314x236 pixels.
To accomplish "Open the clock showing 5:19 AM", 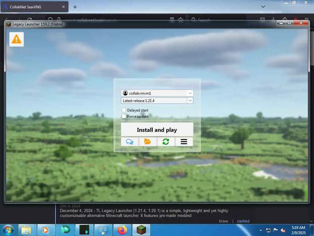I will [298, 230].
